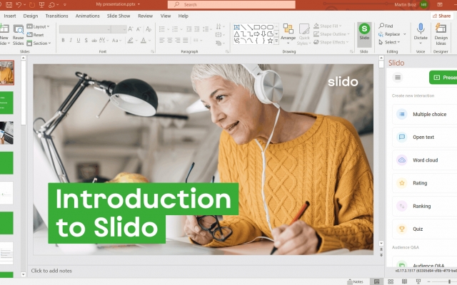The height and width of the screenshot is (285, 457).
Task: Switch to the Review tab
Action: (145, 16)
